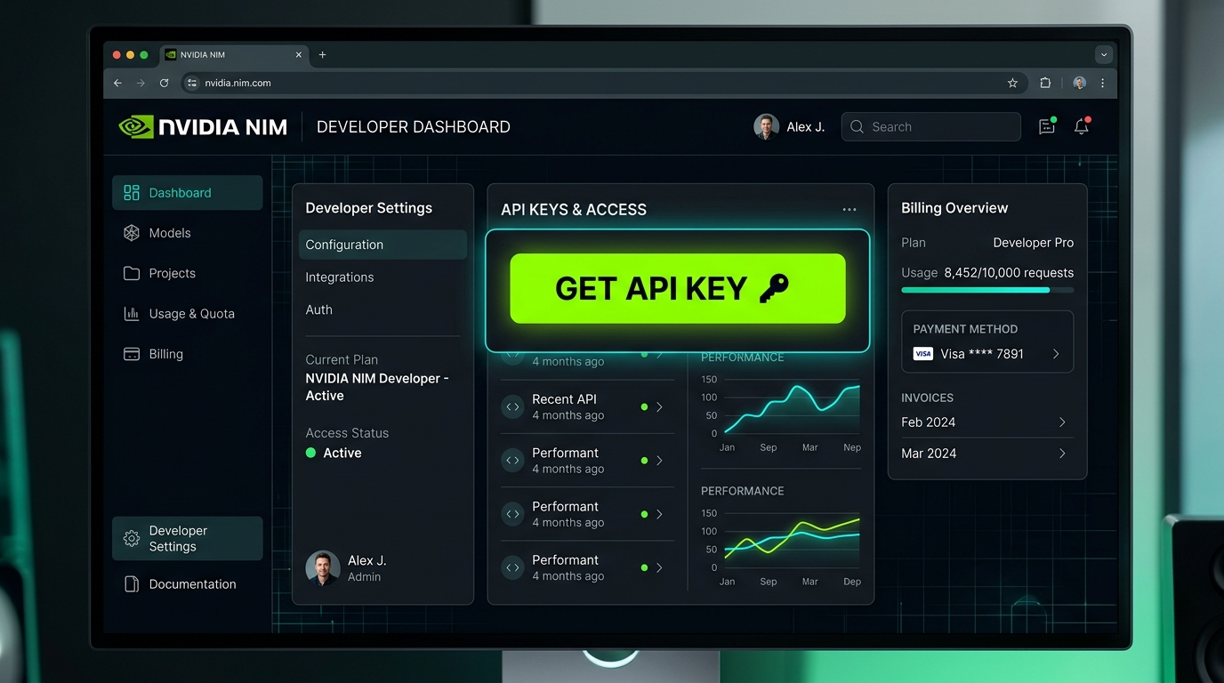Select Auth in Developer Settings
Screen dimensions: 1224x683
coord(318,309)
